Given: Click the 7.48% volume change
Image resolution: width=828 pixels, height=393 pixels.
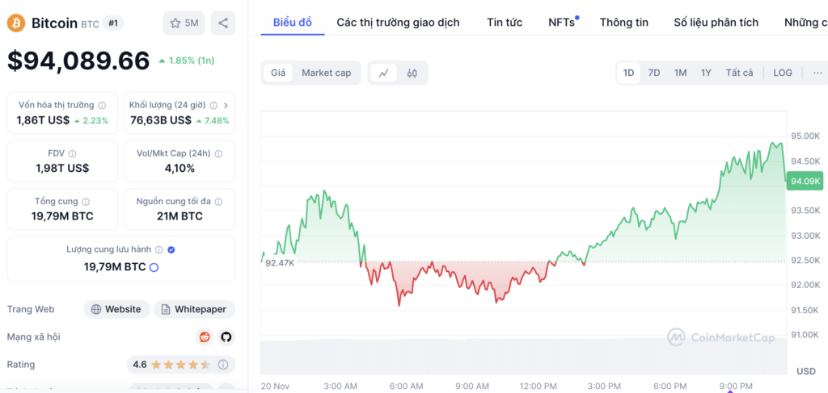Looking at the screenshot, I should (x=213, y=120).
